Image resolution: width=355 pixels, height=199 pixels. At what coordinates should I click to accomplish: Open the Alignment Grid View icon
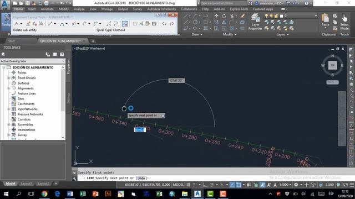pyautogui.click(x=154, y=23)
